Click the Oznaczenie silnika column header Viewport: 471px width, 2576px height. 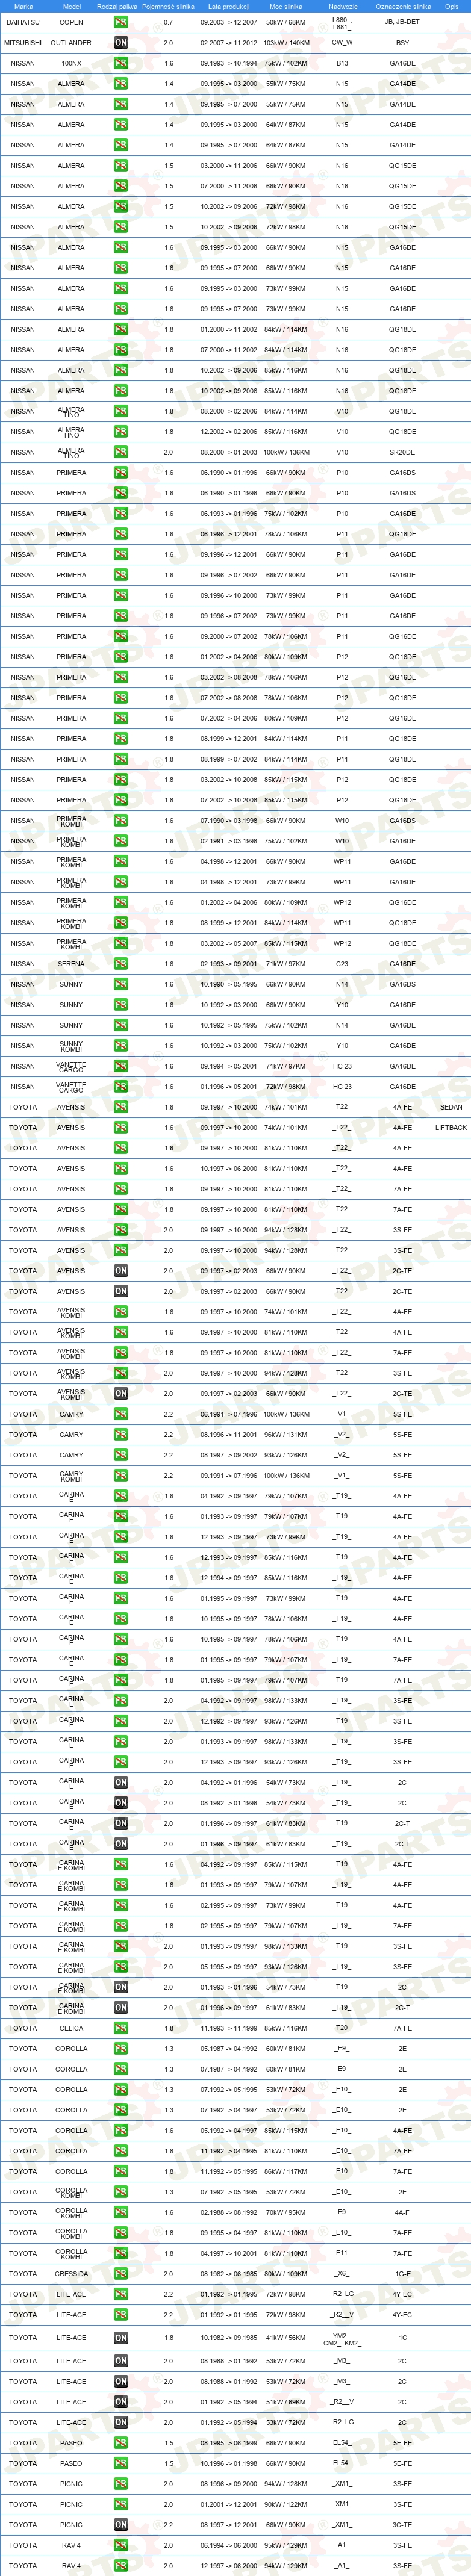[x=403, y=6]
